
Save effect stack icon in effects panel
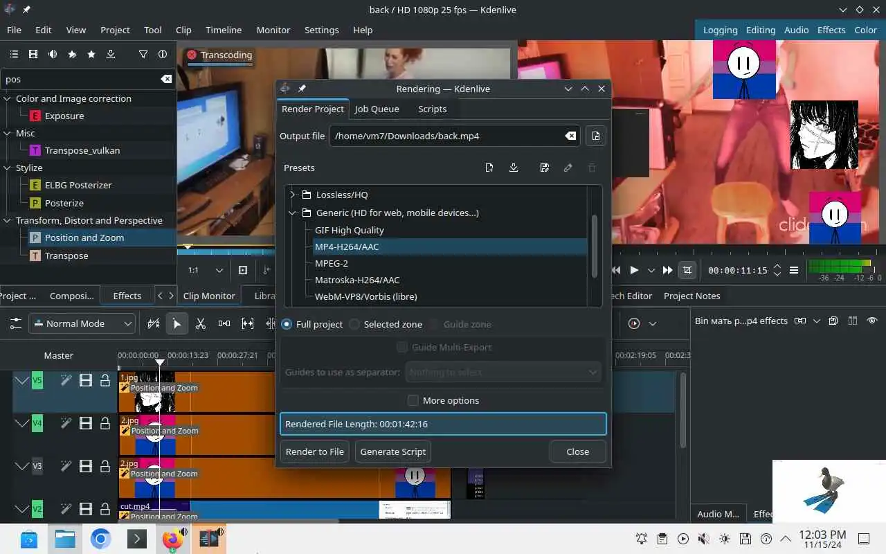(833, 321)
